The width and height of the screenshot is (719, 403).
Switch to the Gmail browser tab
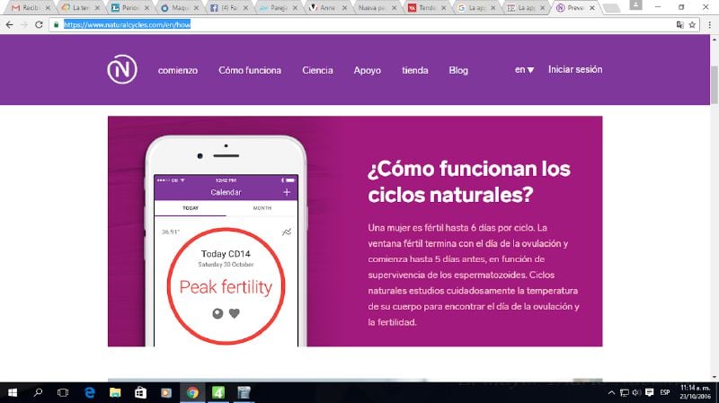pos(27,7)
